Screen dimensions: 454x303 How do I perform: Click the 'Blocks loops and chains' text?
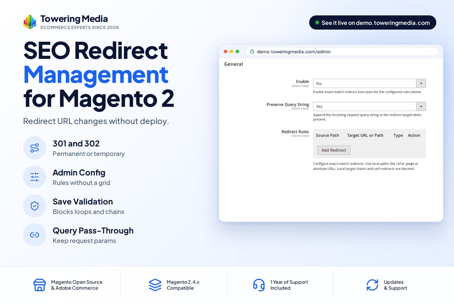(88, 212)
